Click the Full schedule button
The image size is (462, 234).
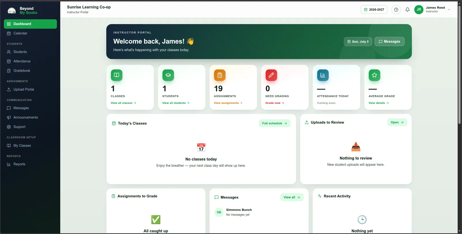coord(275,123)
